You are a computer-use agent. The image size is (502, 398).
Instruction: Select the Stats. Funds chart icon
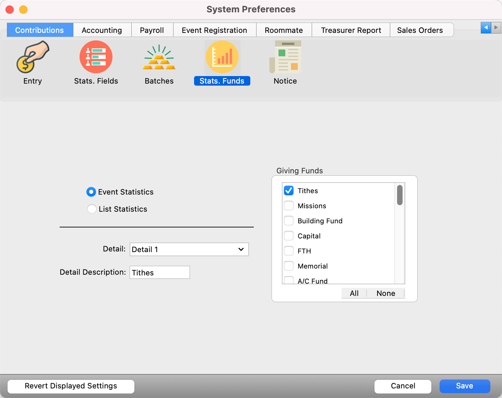tap(222, 57)
